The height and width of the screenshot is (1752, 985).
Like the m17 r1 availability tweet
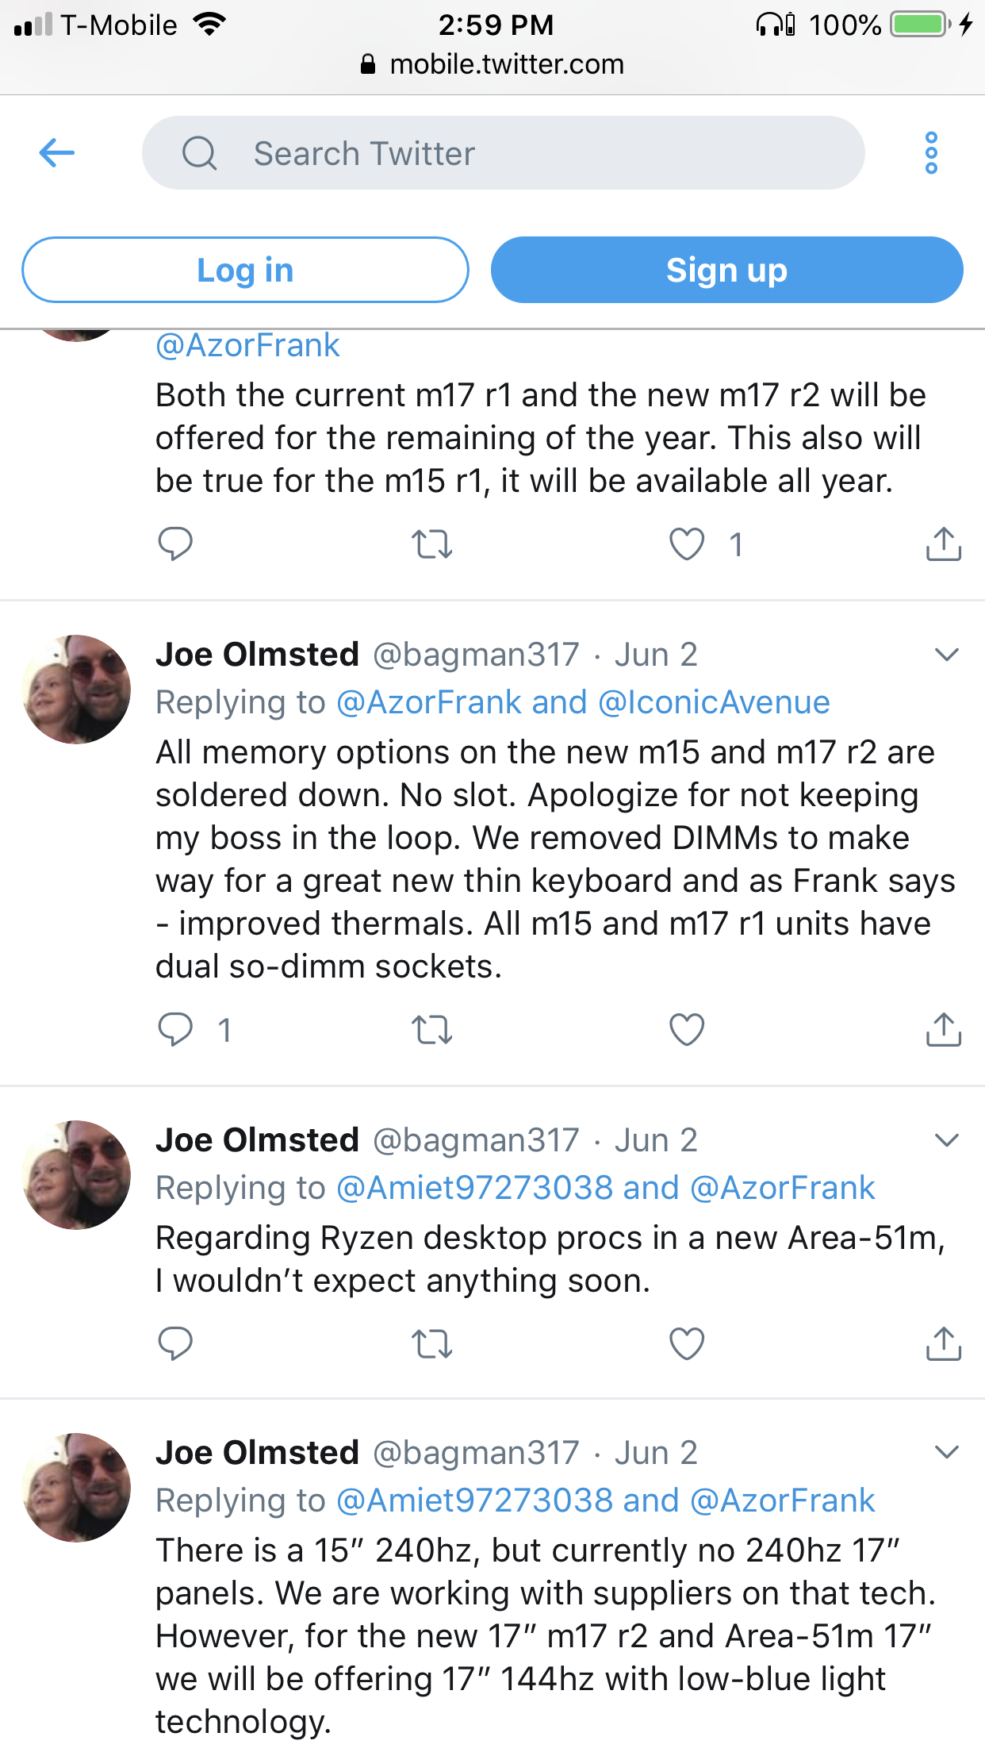[687, 544]
